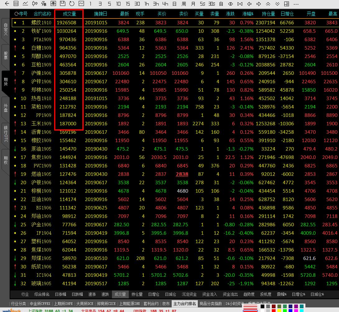Image resolution: width=339 pixels, height=312 pixels.
Task: Click the 资金流入 ranking button
Action: point(210,294)
